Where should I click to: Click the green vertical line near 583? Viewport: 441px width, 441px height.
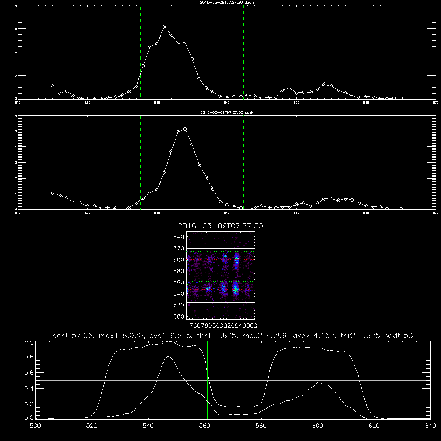[269, 380]
